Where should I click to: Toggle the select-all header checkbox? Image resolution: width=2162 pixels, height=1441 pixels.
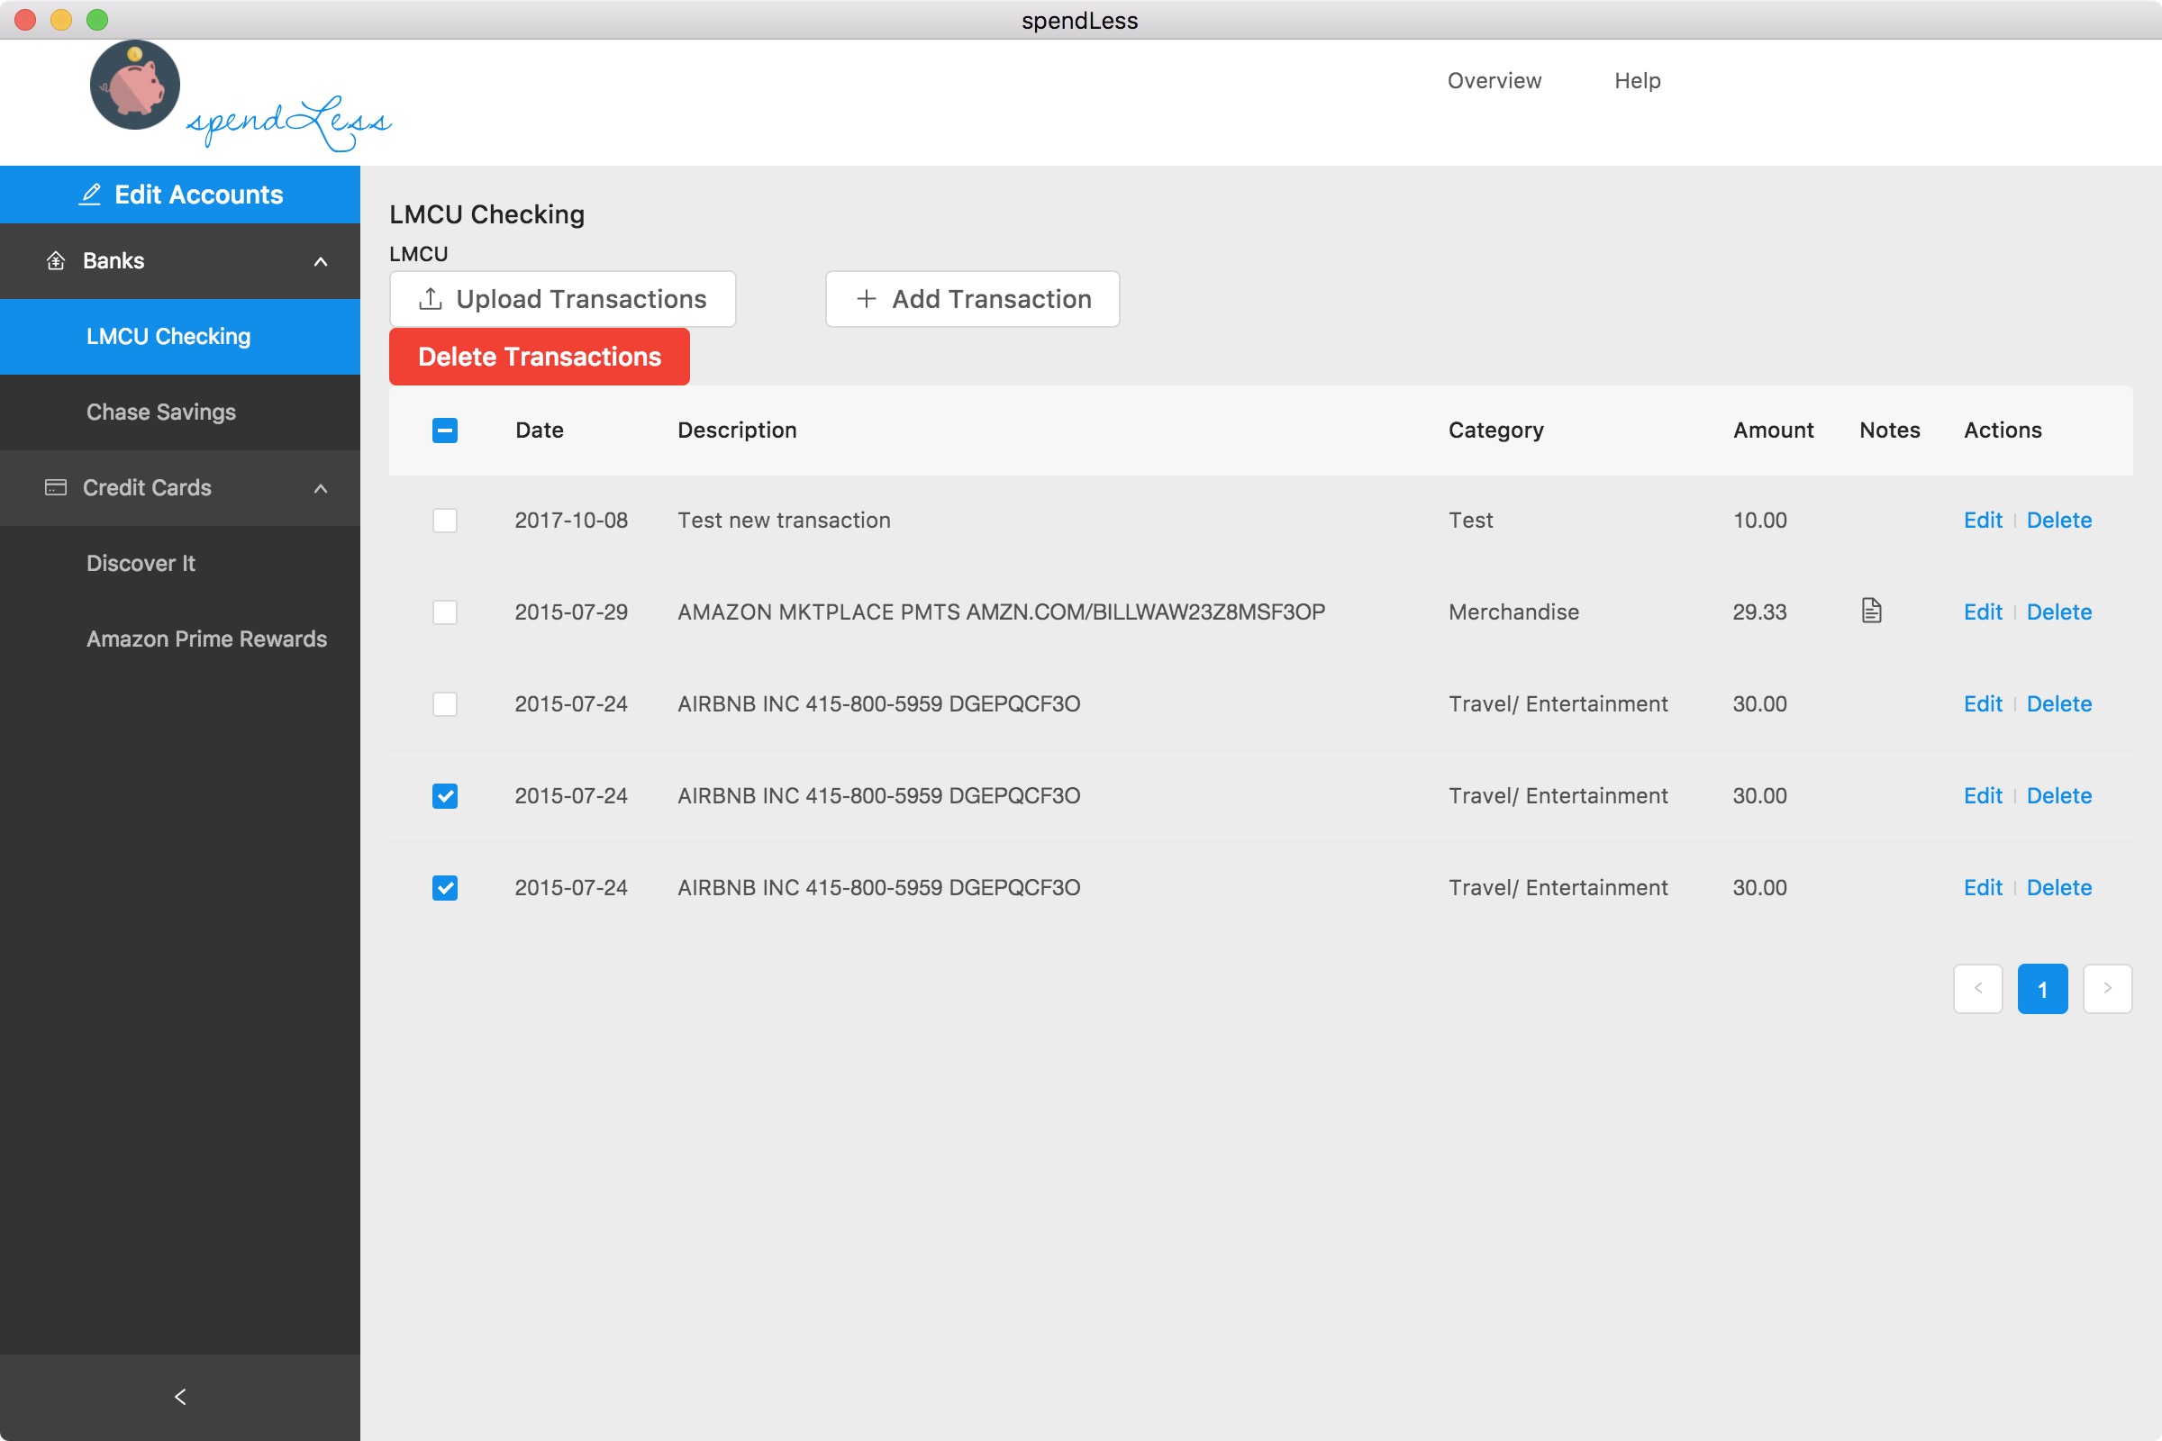445,430
